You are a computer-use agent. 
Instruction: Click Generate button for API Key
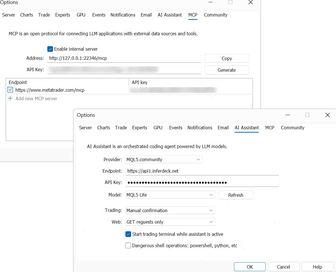227,70
